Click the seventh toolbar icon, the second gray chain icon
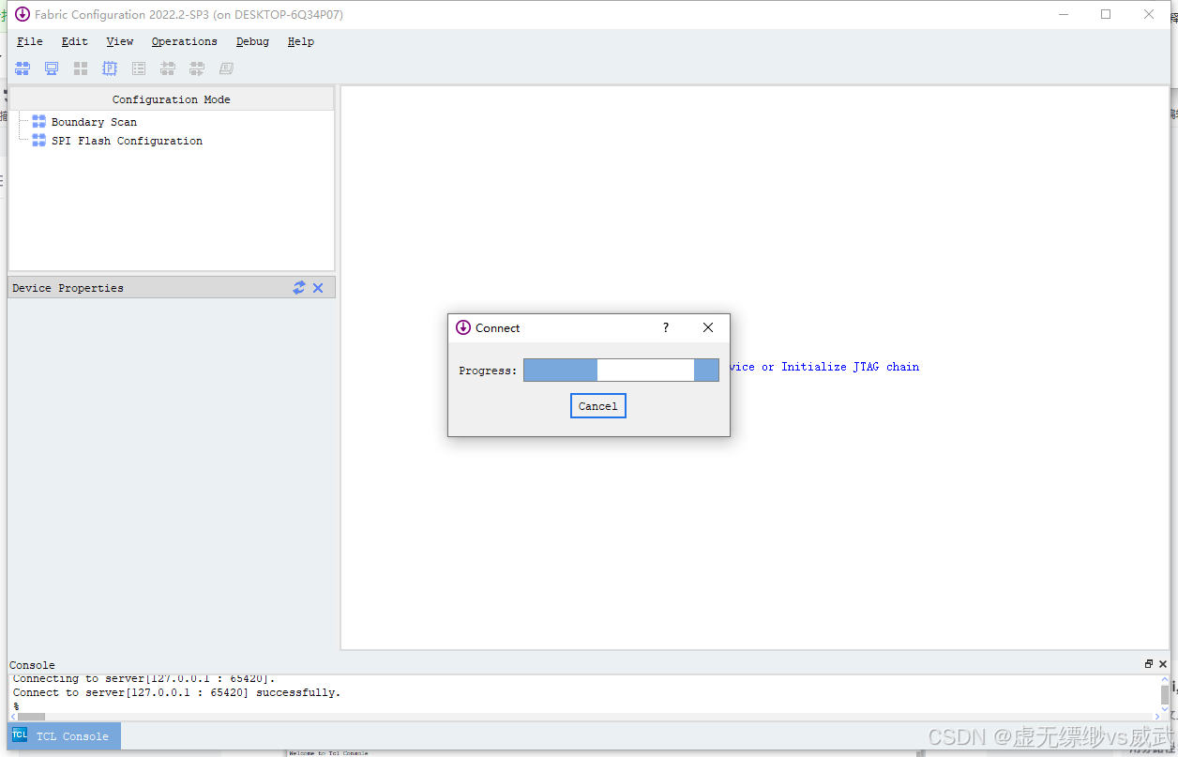The width and height of the screenshot is (1178, 757). click(x=197, y=68)
